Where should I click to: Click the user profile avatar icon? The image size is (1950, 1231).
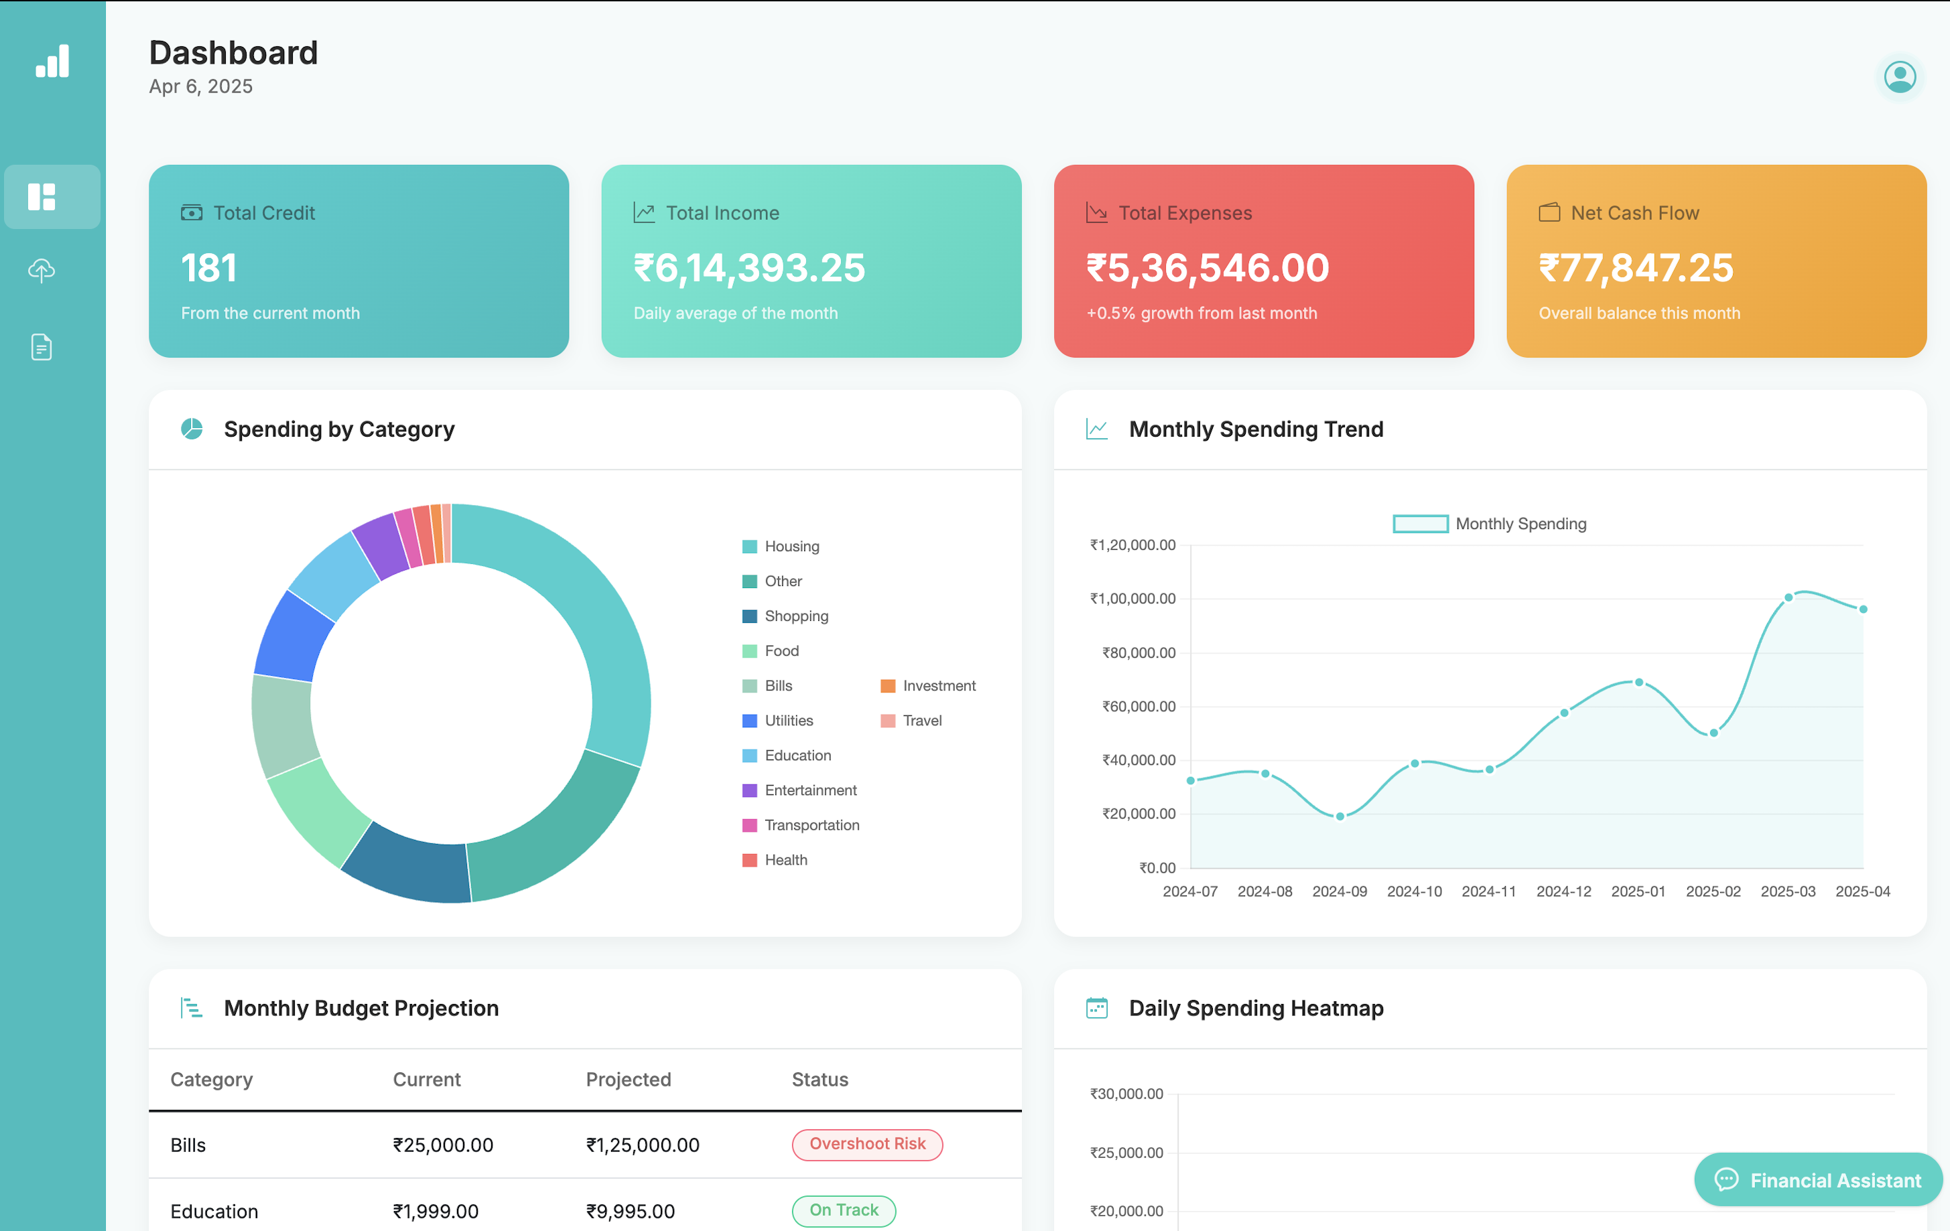click(x=1899, y=78)
